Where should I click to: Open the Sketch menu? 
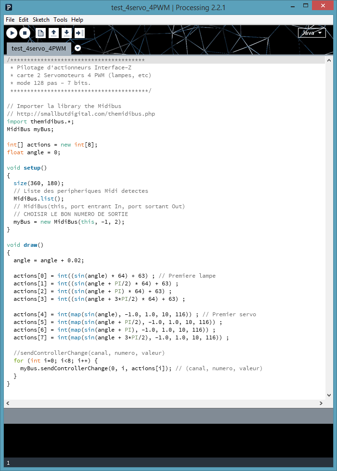click(x=41, y=20)
